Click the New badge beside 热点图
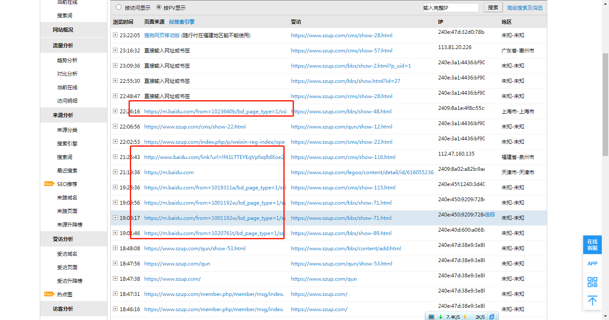The width and height of the screenshot is (609, 320). 49,294
